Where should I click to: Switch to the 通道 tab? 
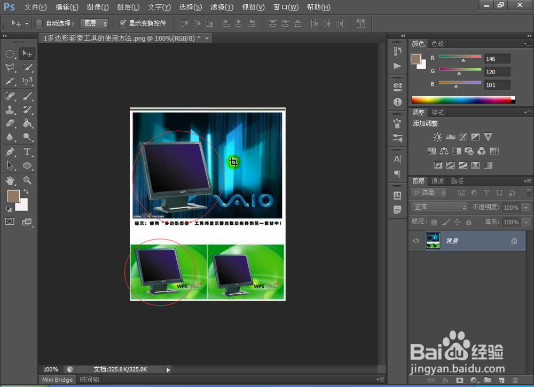click(438, 181)
